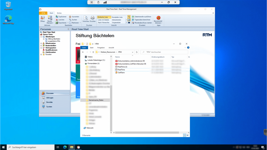Click Tagessätze berechnen icon
The height and width of the screenshot is (150, 267).
pyautogui.click(x=133, y=20)
